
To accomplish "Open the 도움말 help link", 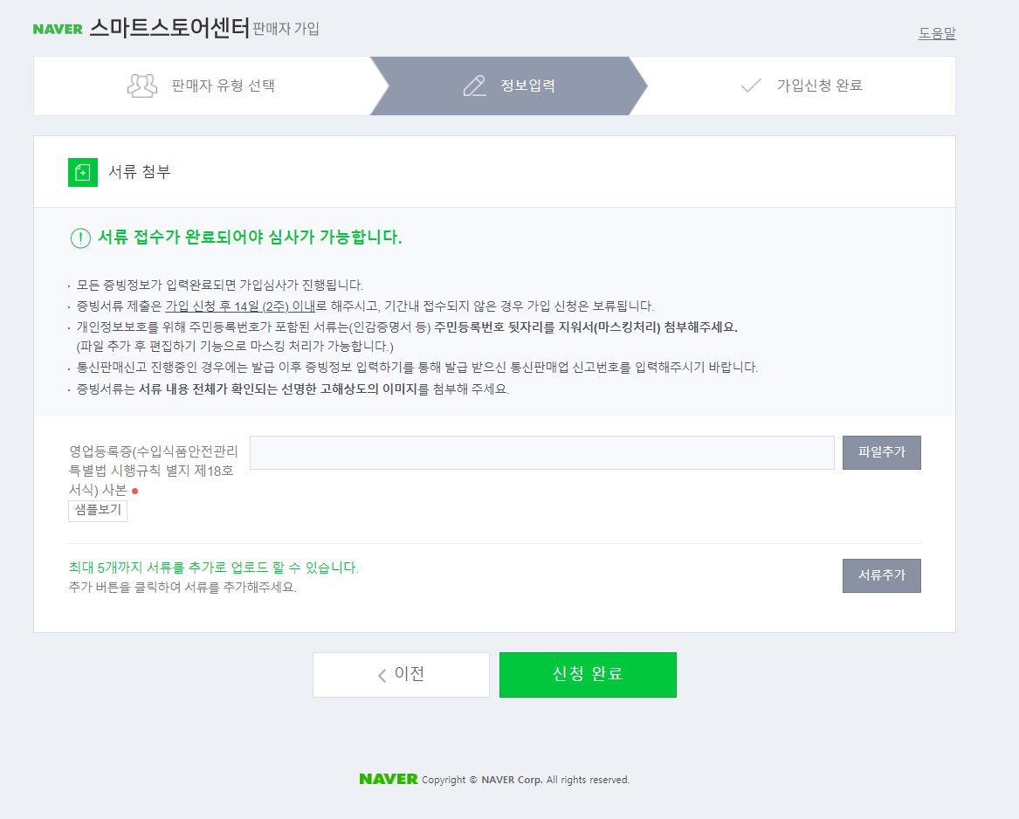I will (936, 33).
